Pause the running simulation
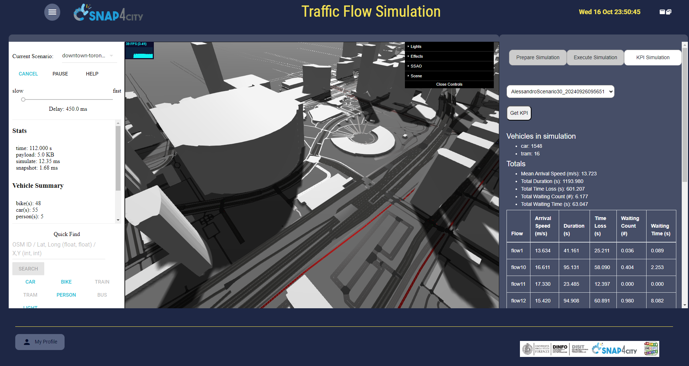 click(x=60, y=74)
